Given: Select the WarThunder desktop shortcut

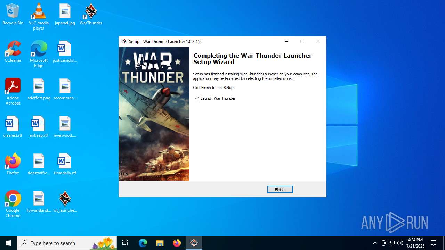Looking at the screenshot, I should pos(91,15).
